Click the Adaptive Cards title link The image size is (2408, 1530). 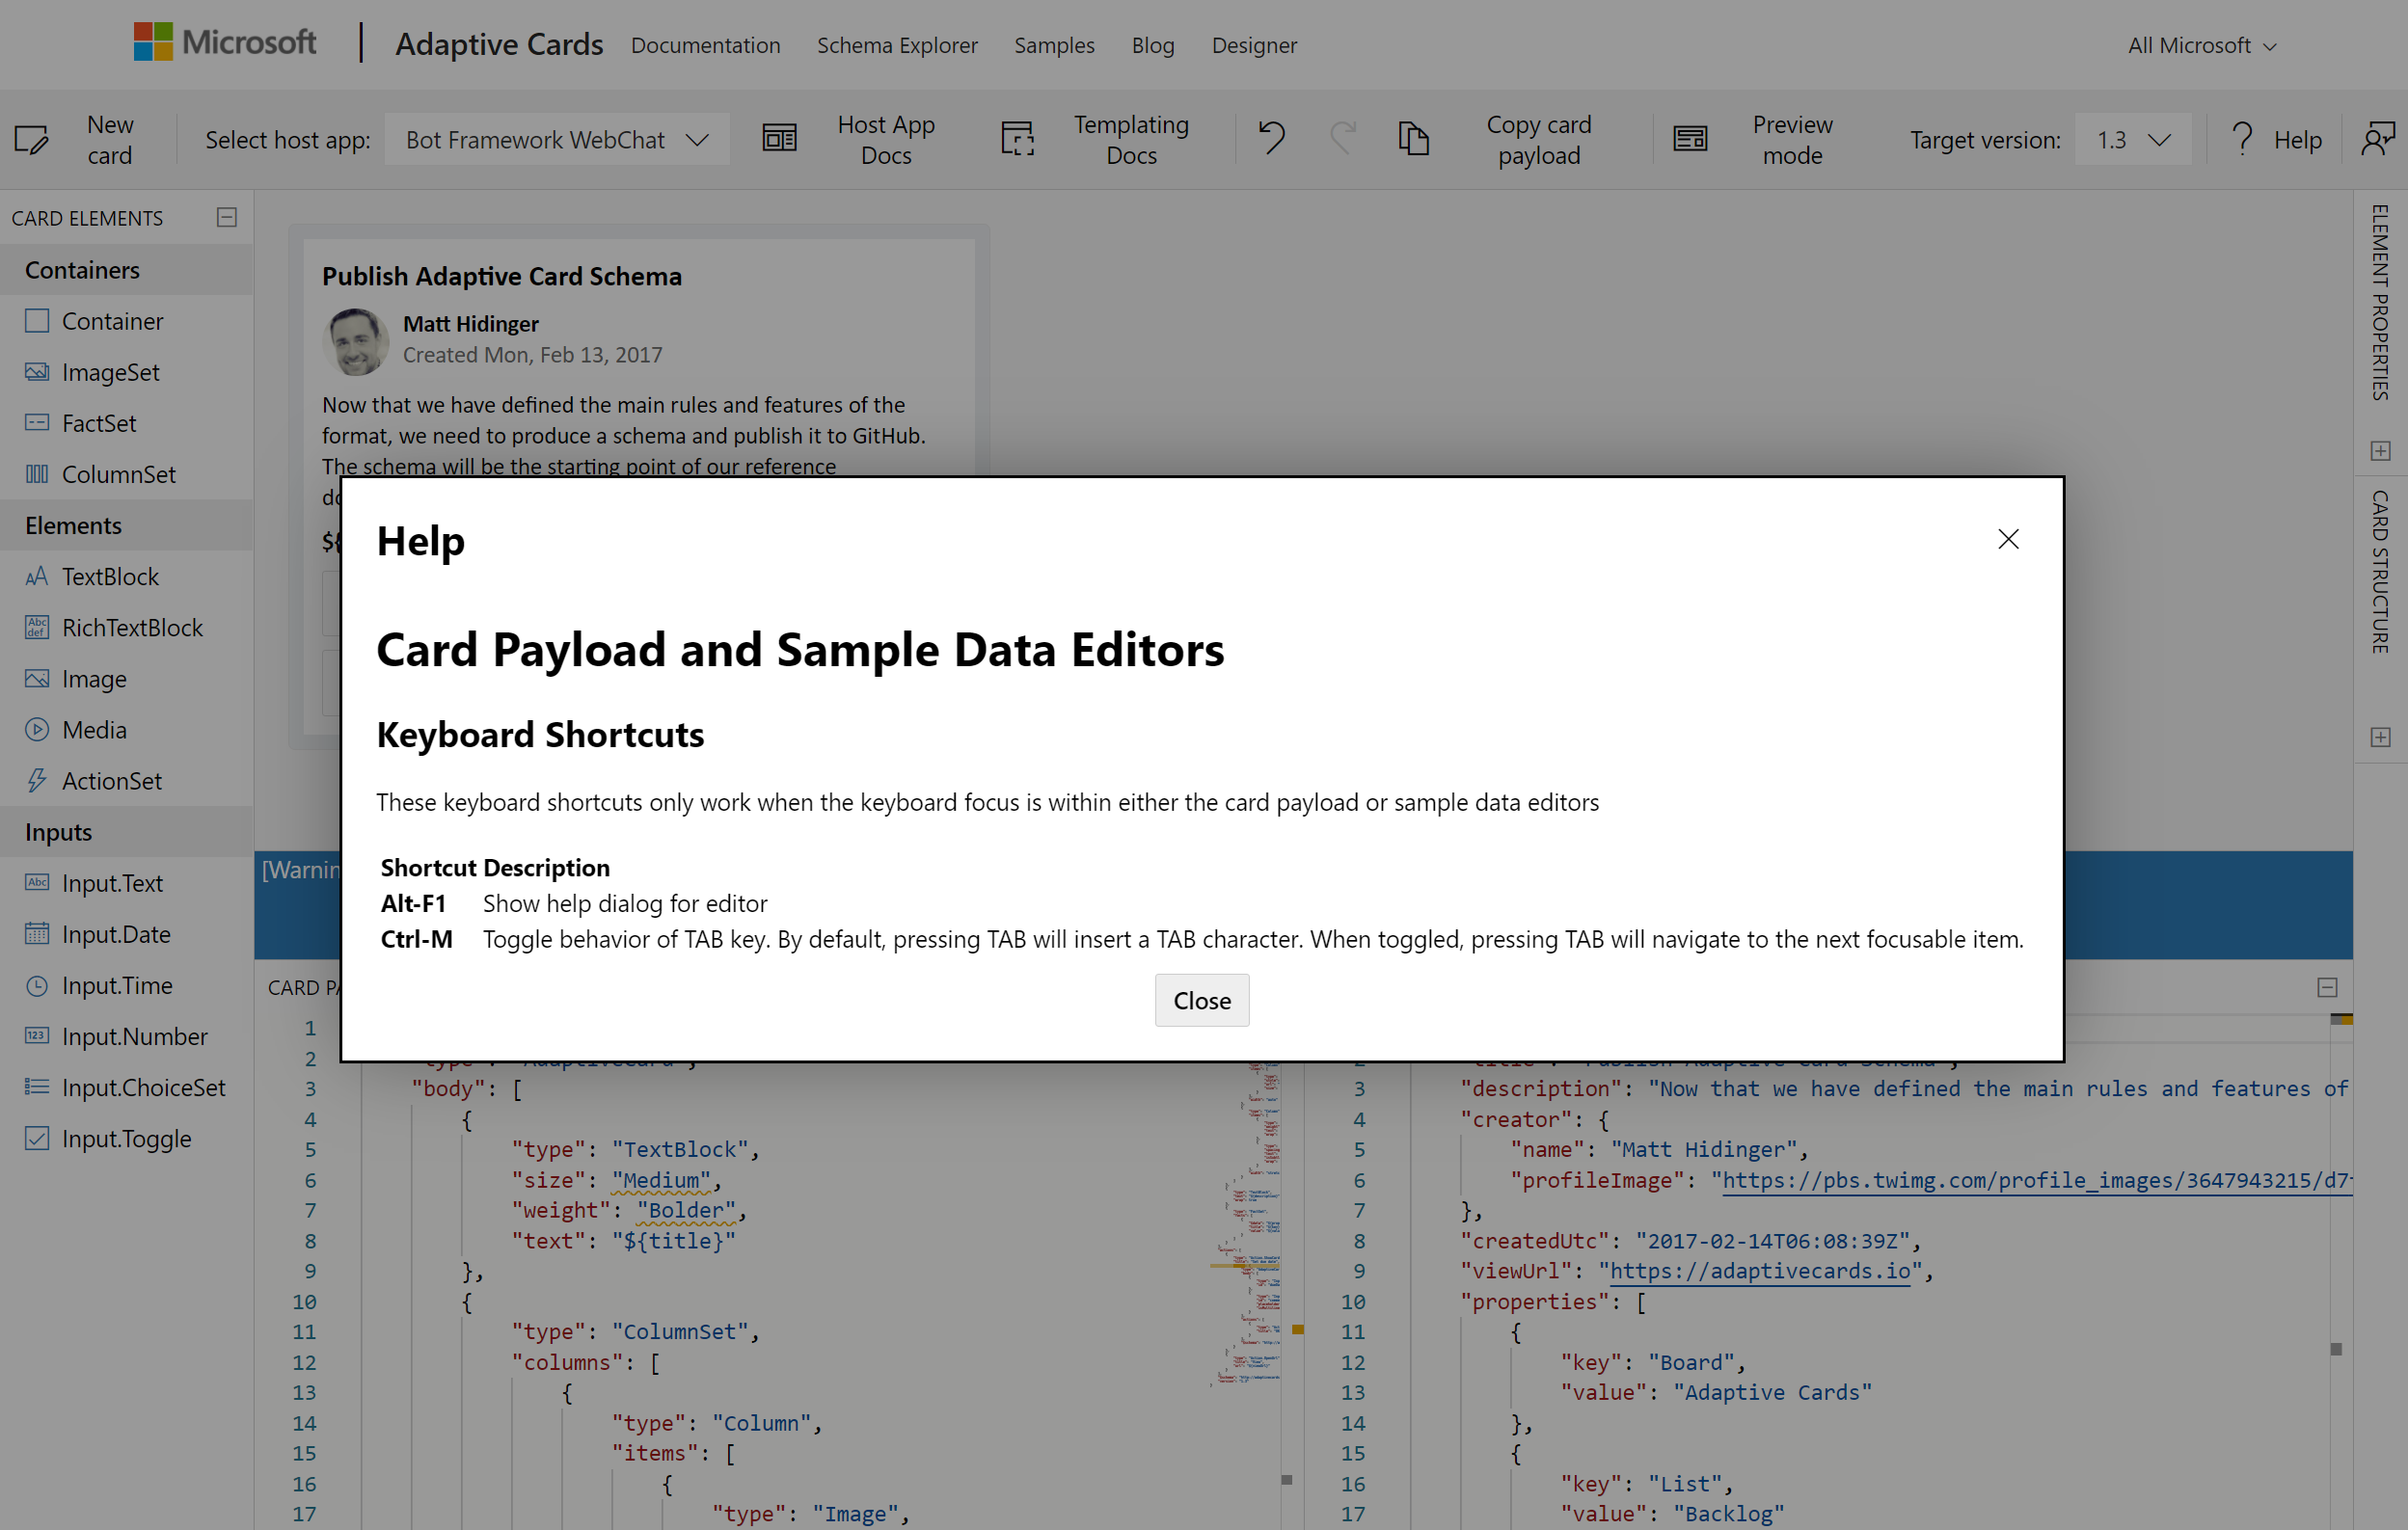(499, 44)
